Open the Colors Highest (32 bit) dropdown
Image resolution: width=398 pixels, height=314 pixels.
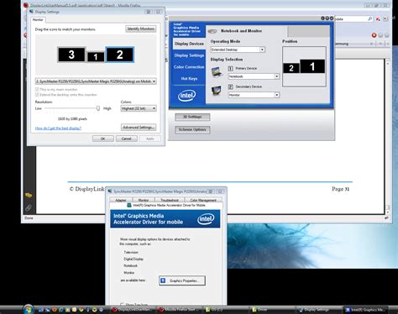(x=139, y=108)
